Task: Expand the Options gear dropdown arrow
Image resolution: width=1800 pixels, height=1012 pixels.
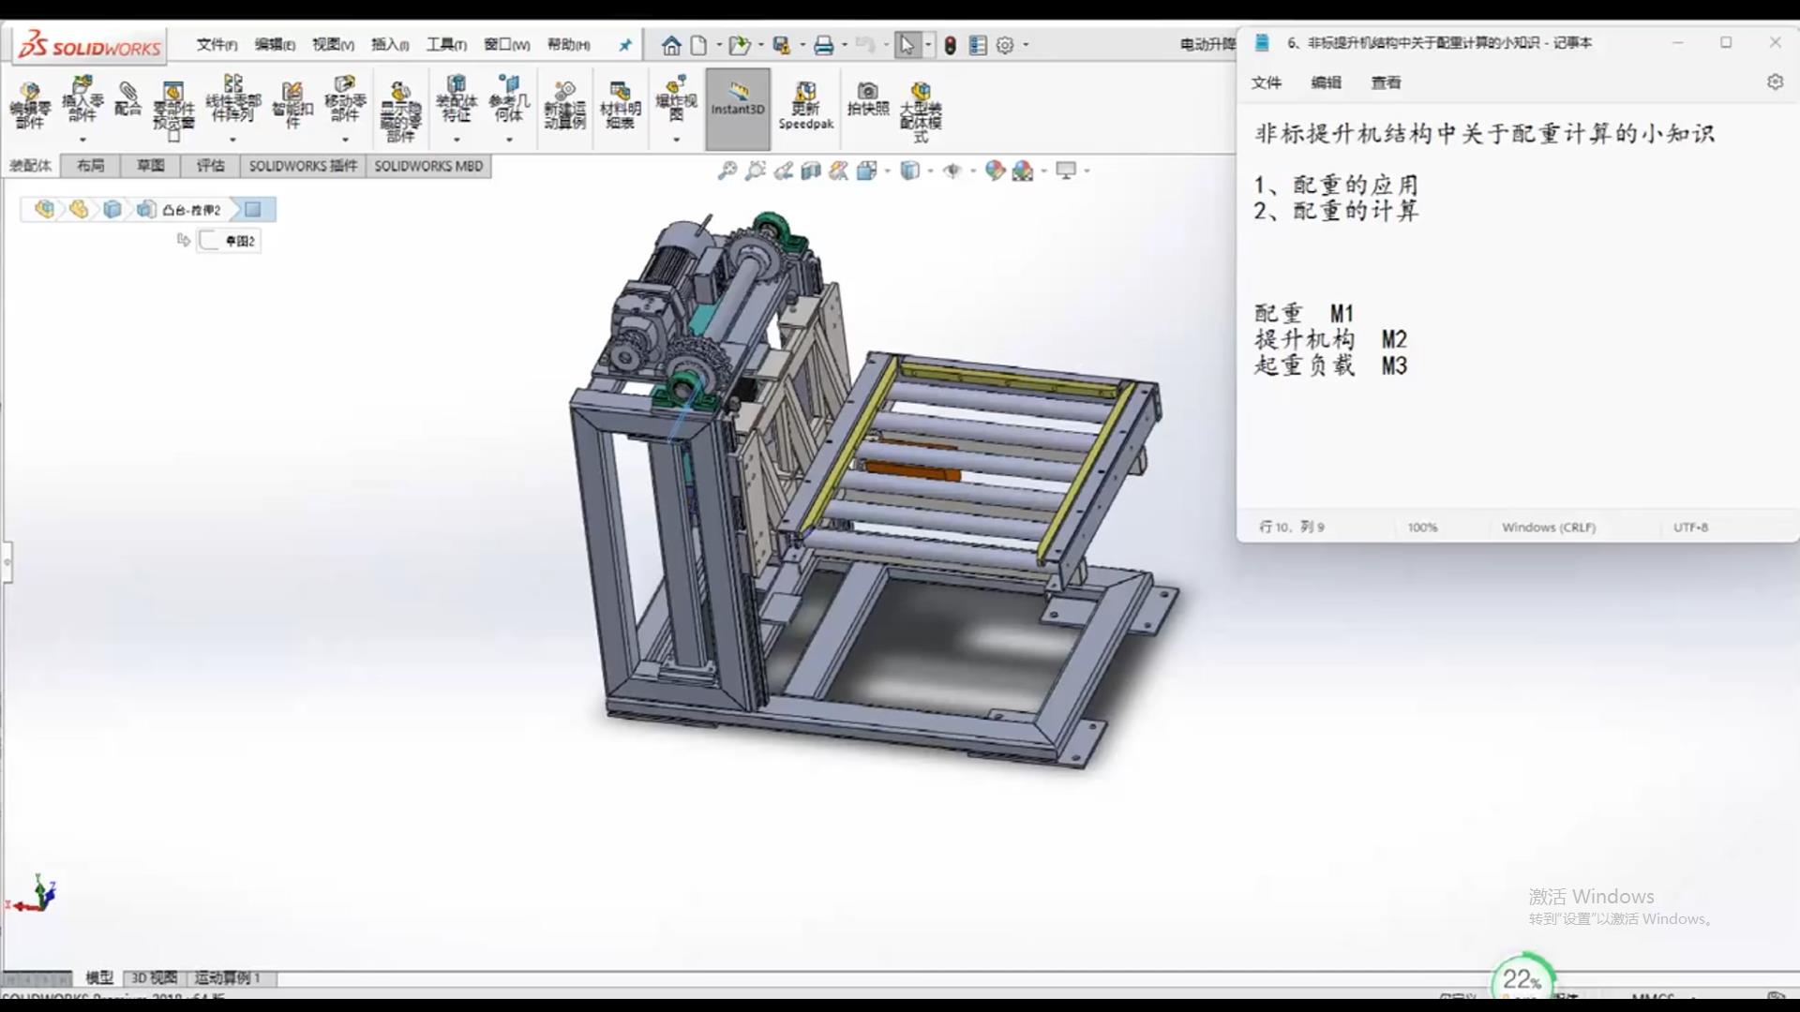Action: (1026, 45)
